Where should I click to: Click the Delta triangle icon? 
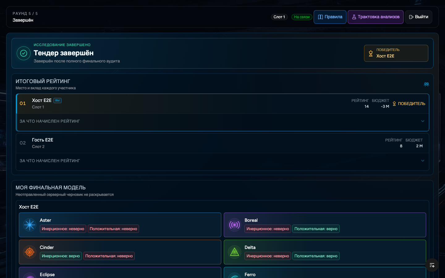(x=235, y=252)
